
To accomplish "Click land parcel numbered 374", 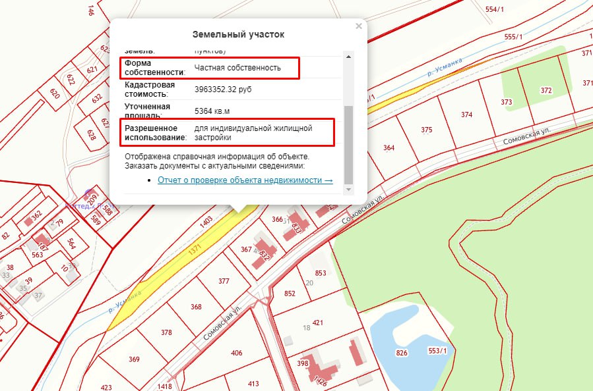I will click(x=466, y=115).
